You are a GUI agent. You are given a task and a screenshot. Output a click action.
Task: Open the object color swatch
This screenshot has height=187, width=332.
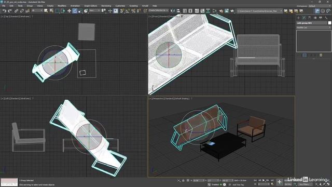tap(330, 23)
